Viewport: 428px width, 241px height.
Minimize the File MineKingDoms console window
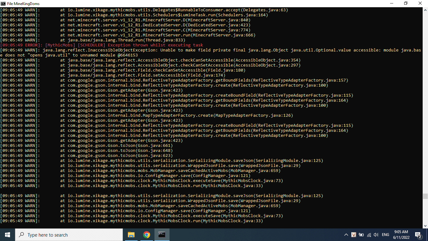[391, 3]
